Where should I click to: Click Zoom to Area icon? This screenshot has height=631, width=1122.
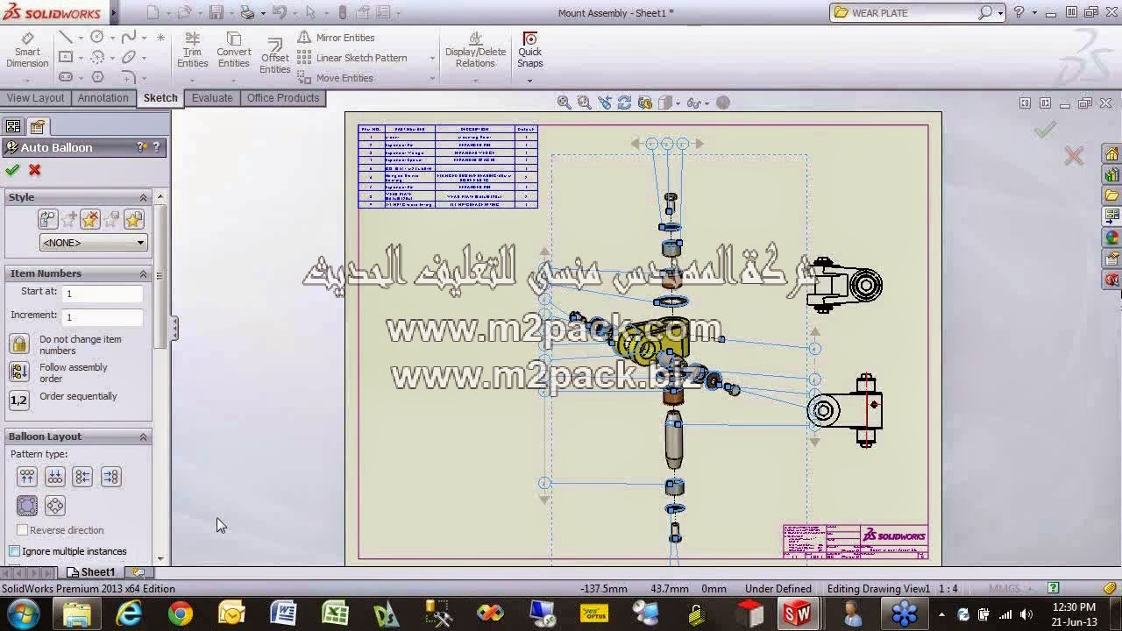(584, 103)
